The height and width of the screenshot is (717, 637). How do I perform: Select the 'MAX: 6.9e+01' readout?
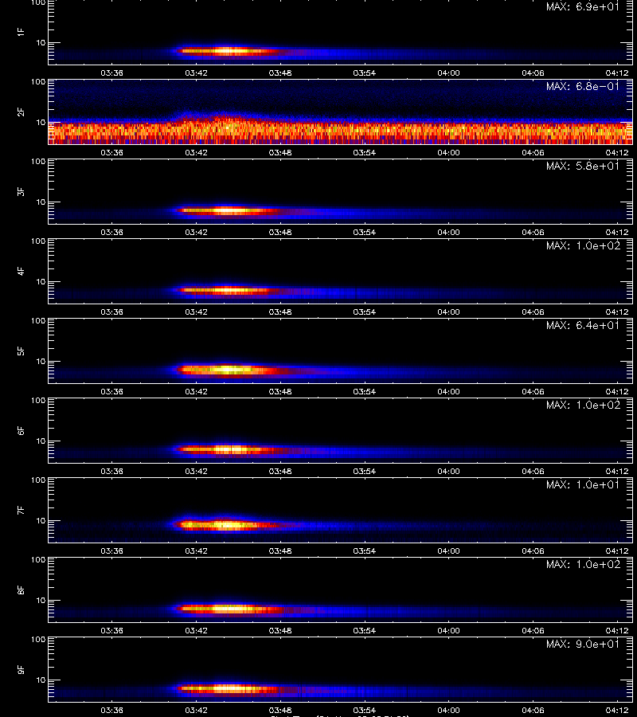point(583,6)
